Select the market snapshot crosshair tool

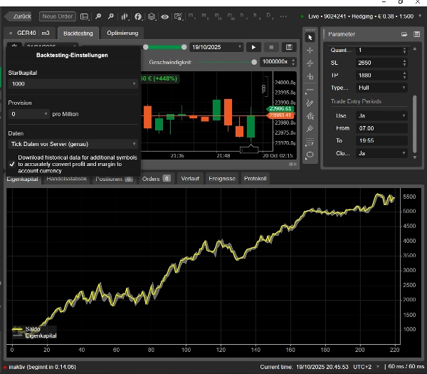point(310,63)
